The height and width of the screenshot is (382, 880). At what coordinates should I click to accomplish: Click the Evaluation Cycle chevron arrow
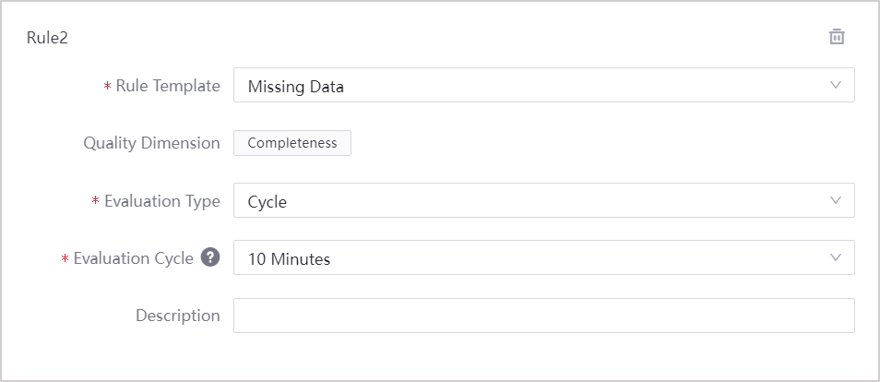pyautogui.click(x=836, y=257)
